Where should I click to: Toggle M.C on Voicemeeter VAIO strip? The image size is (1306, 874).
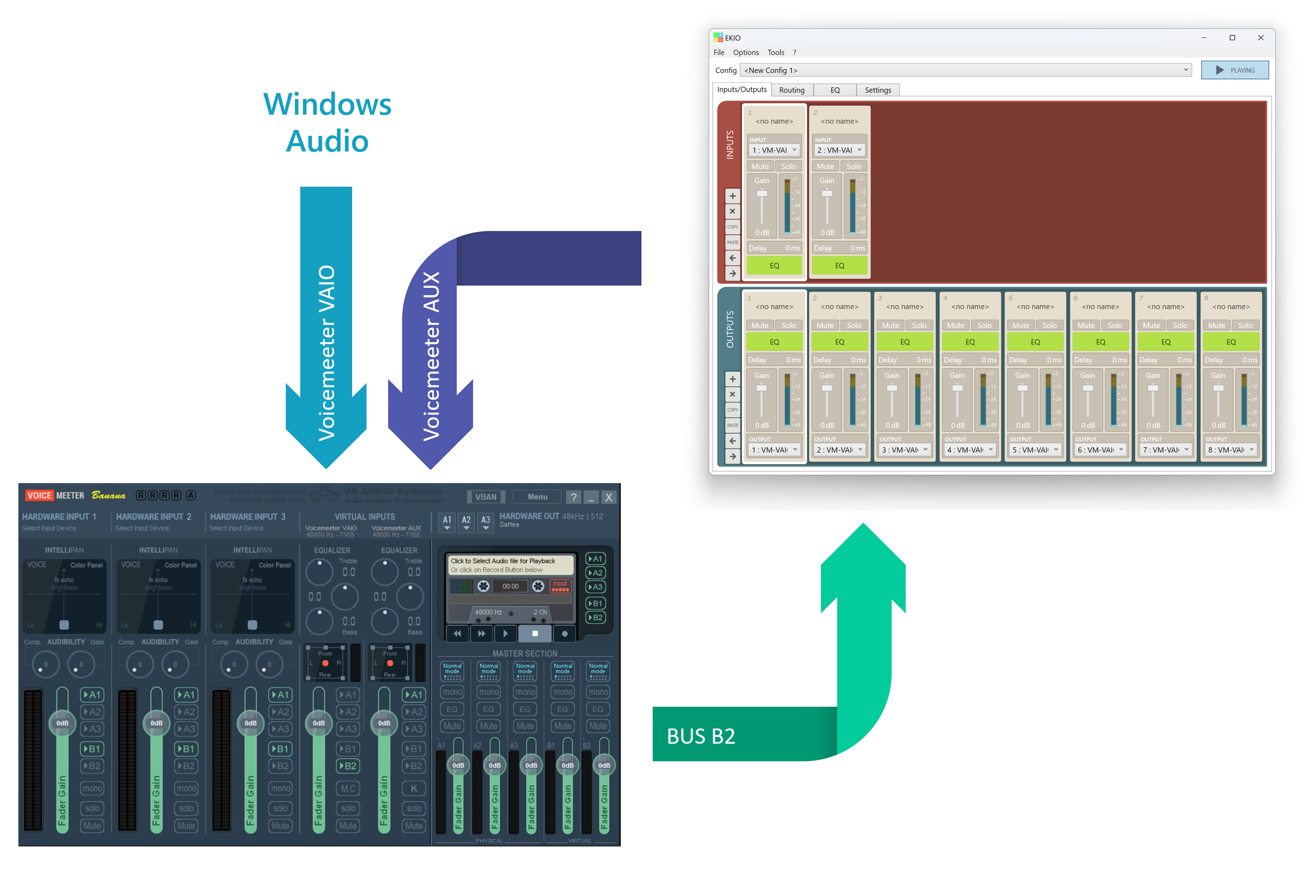coord(347,788)
